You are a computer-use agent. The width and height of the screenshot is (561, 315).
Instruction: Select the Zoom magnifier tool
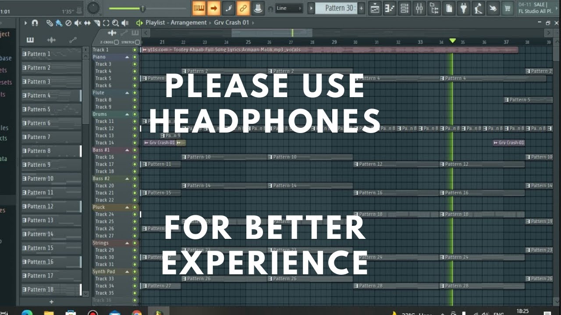115,23
